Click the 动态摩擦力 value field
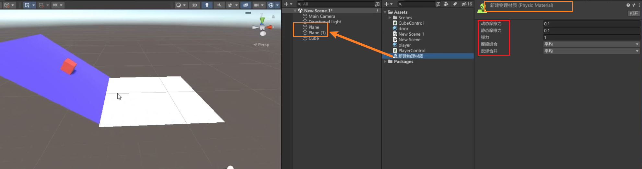Image resolution: width=642 pixels, height=169 pixels. point(591,24)
